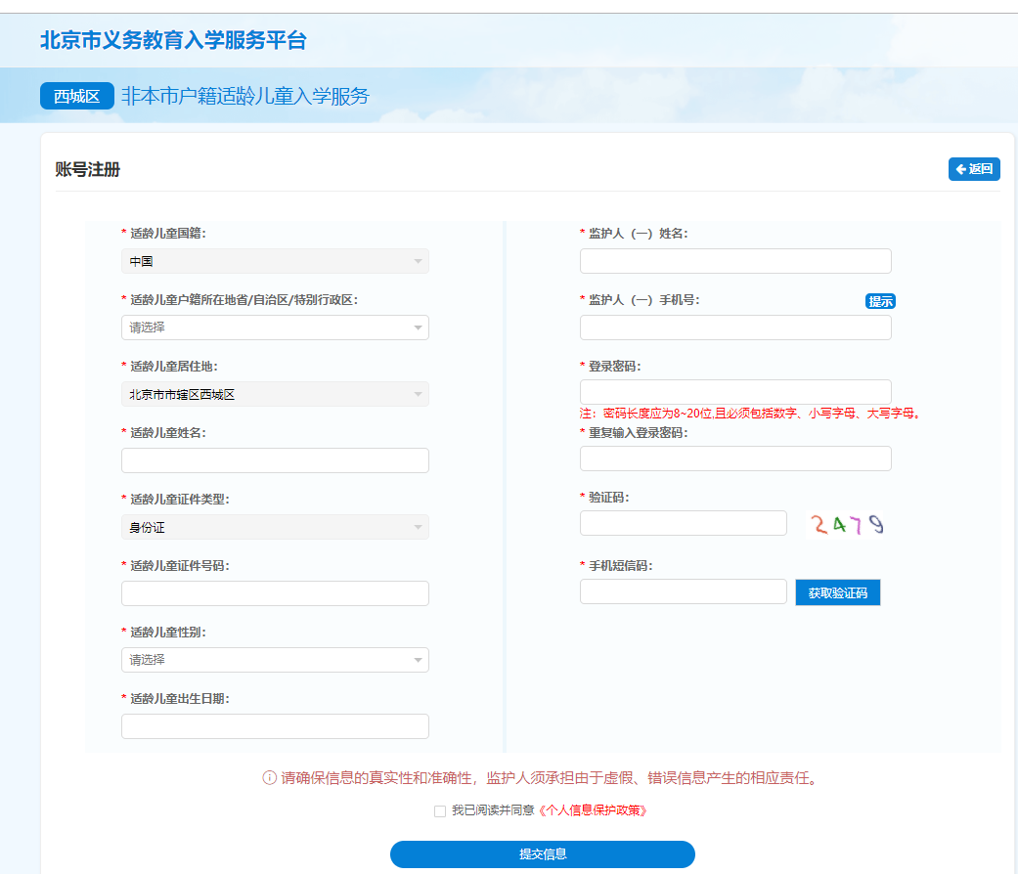Select the 适龄儿童证件号码 ID number field
Image resolution: width=1018 pixels, height=874 pixels.
(x=275, y=593)
